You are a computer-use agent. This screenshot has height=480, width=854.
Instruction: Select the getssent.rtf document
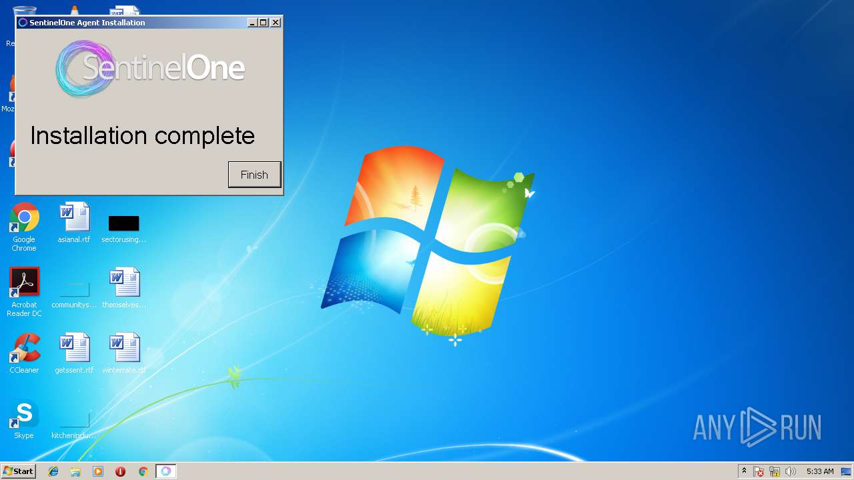coord(74,353)
